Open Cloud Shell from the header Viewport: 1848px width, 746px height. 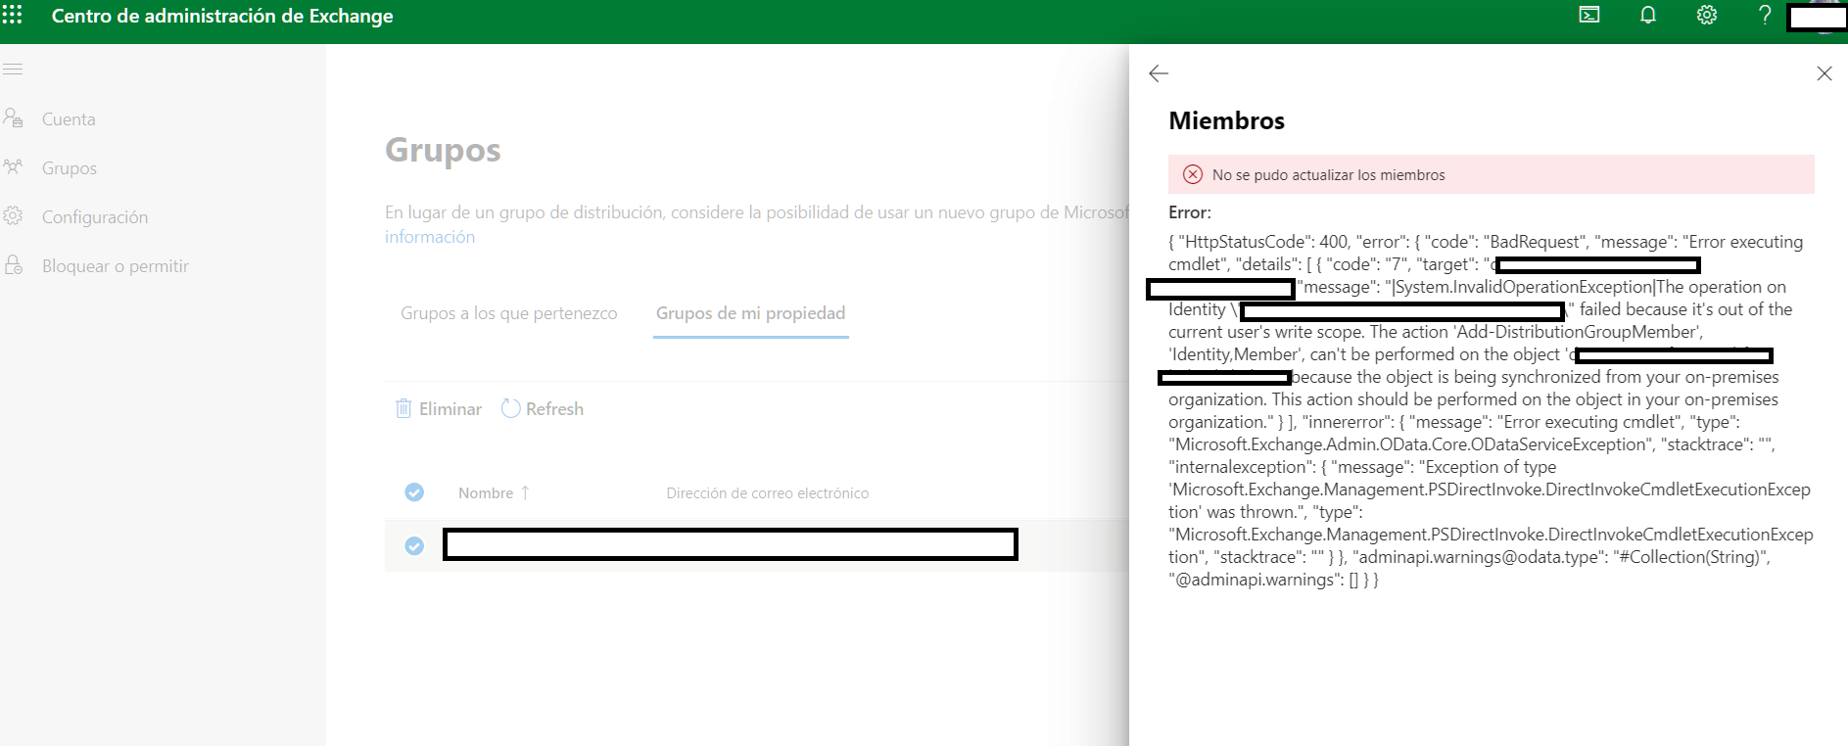[1589, 15]
